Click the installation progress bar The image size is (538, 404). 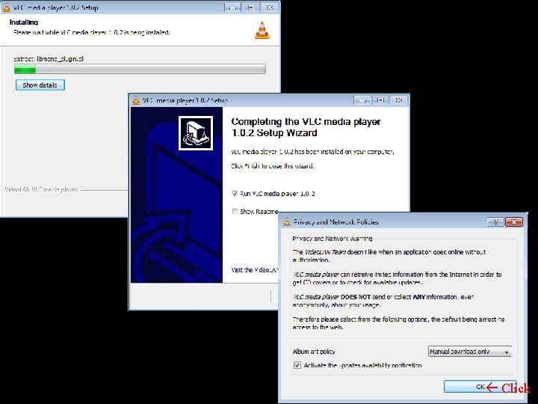[x=140, y=69]
